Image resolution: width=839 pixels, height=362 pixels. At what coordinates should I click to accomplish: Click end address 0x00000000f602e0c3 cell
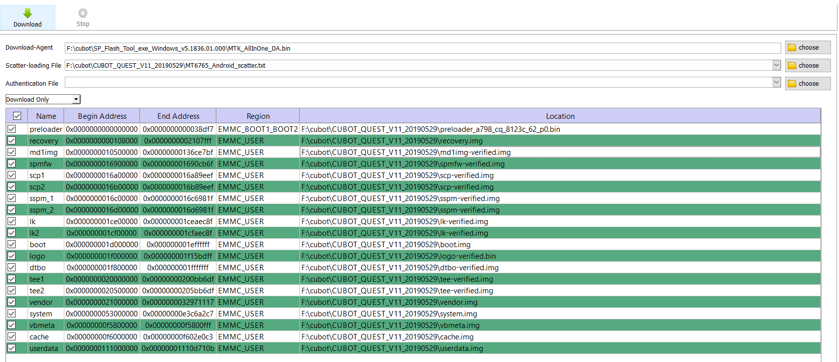point(178,336)
